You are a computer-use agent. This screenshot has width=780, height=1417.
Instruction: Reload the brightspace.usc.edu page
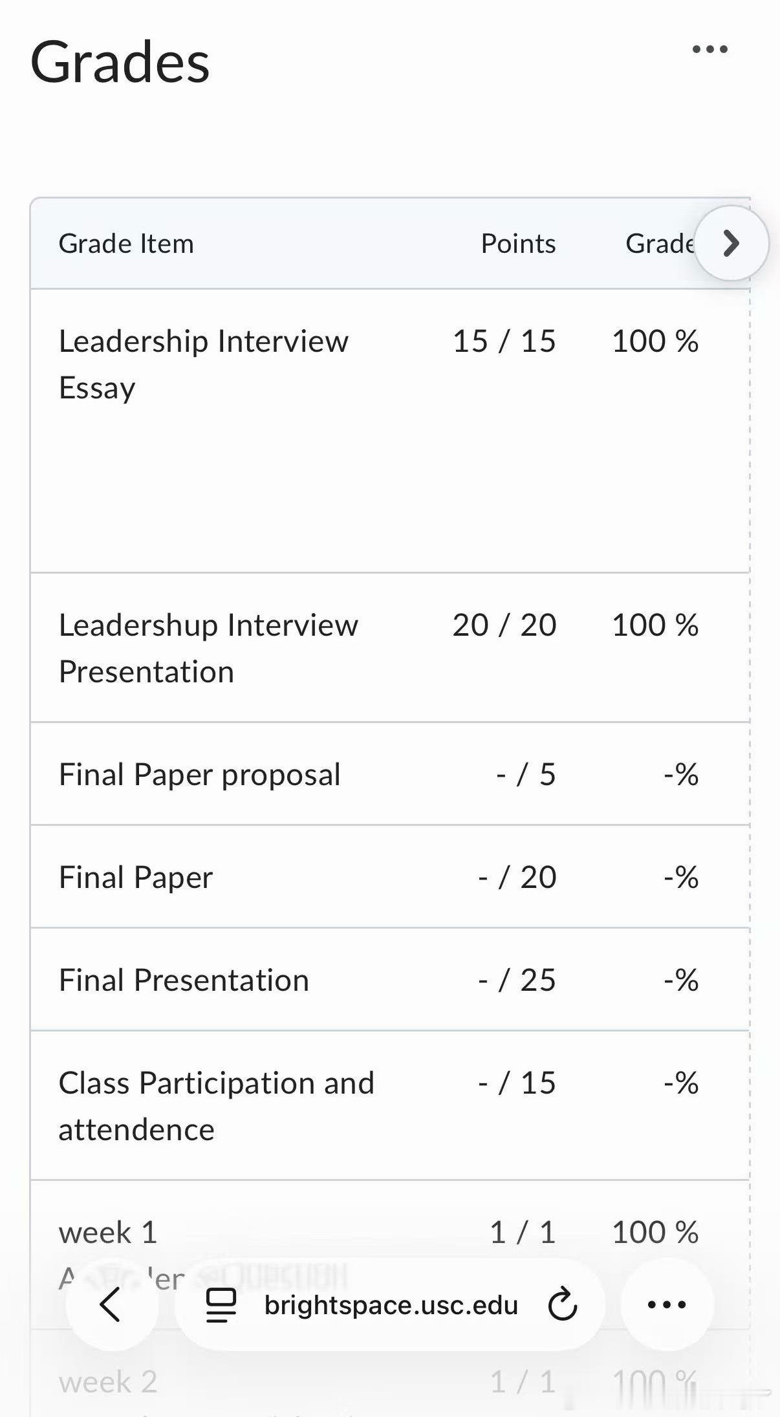(x=562, y=1304)
